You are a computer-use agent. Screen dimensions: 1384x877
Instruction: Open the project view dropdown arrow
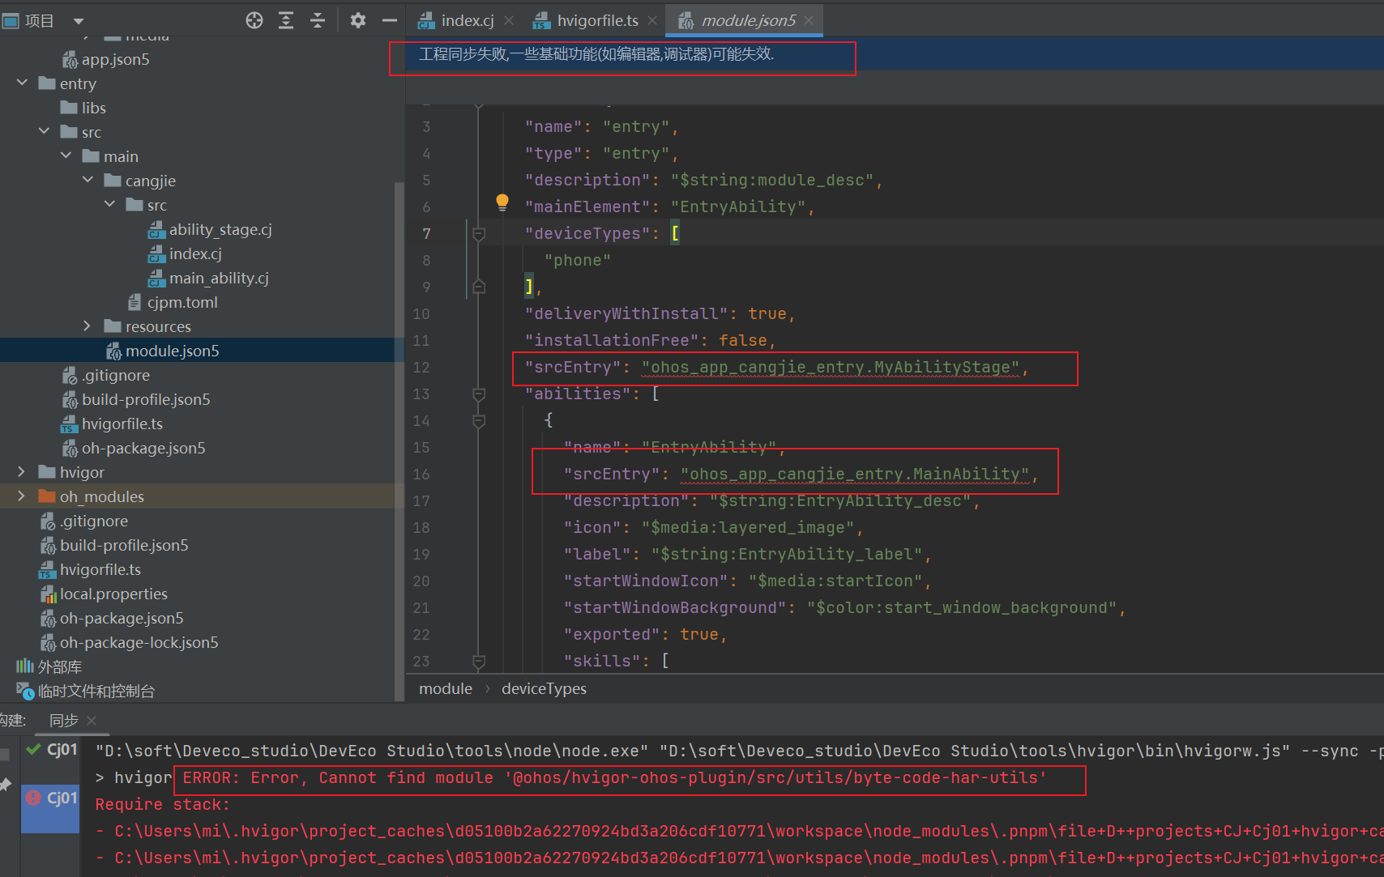(x=79, y=21)
